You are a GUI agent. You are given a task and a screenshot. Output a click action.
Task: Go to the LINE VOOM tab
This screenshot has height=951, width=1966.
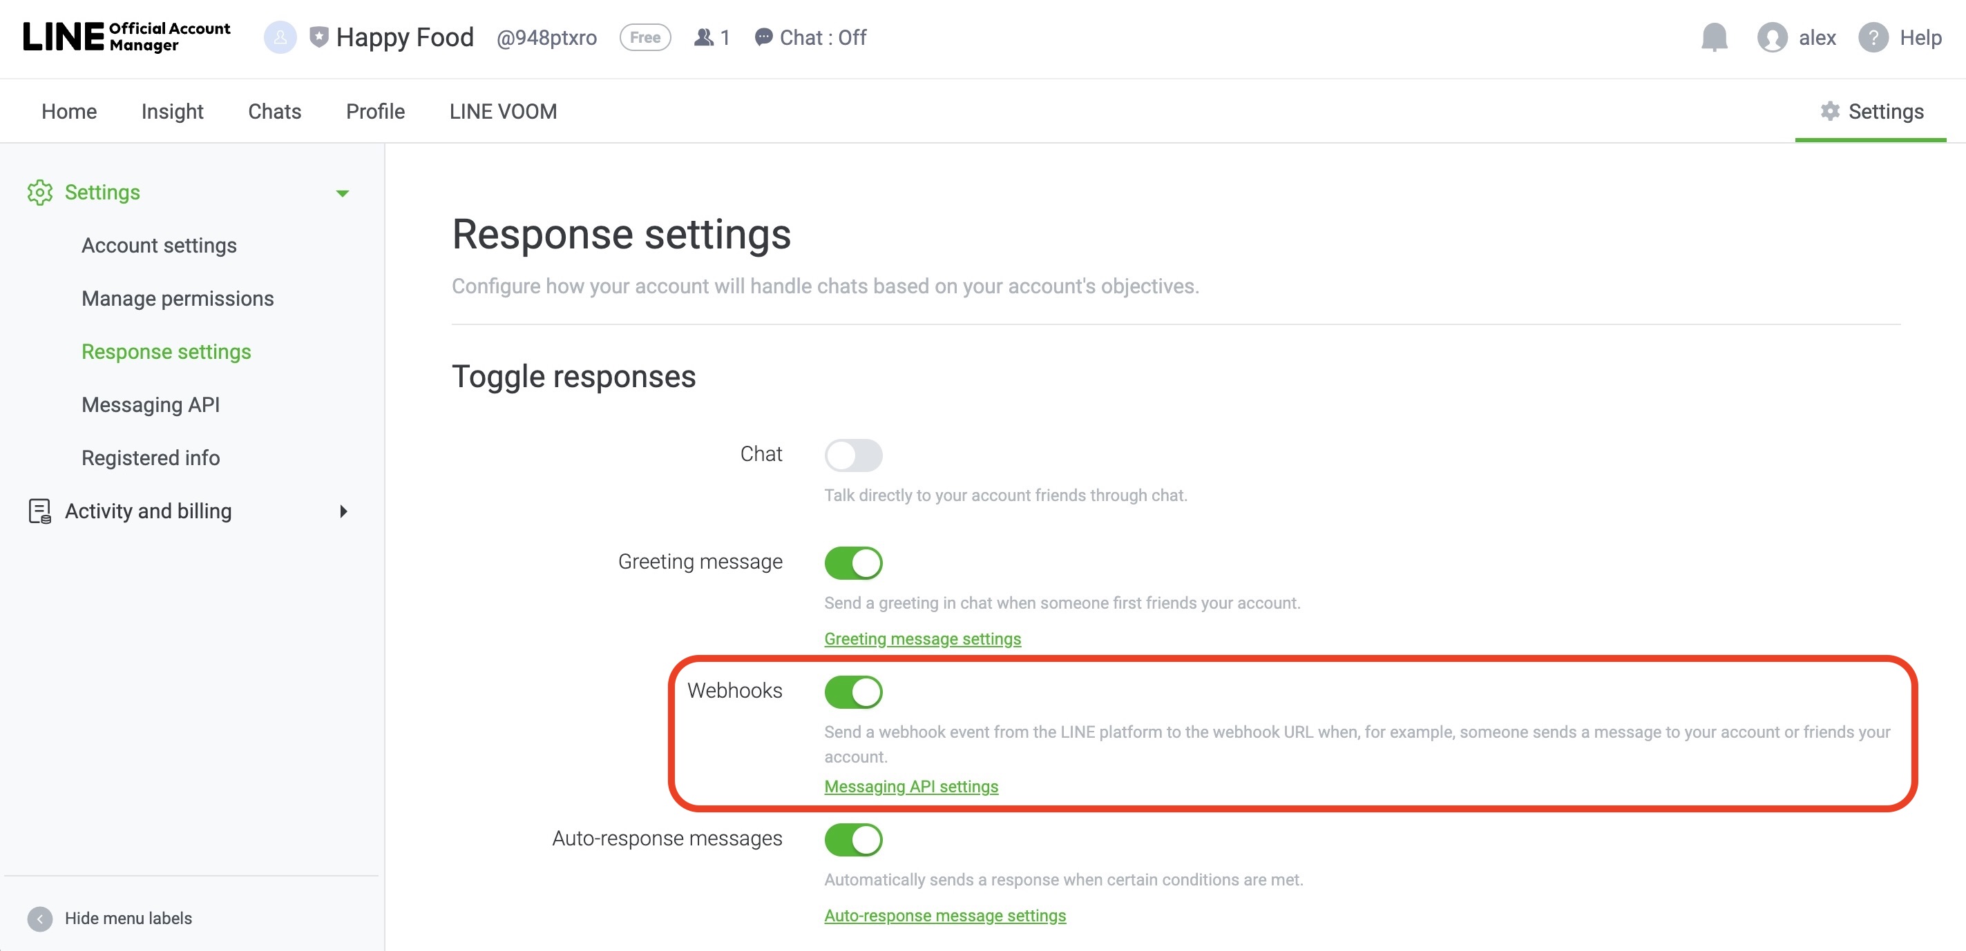[503, 111]
